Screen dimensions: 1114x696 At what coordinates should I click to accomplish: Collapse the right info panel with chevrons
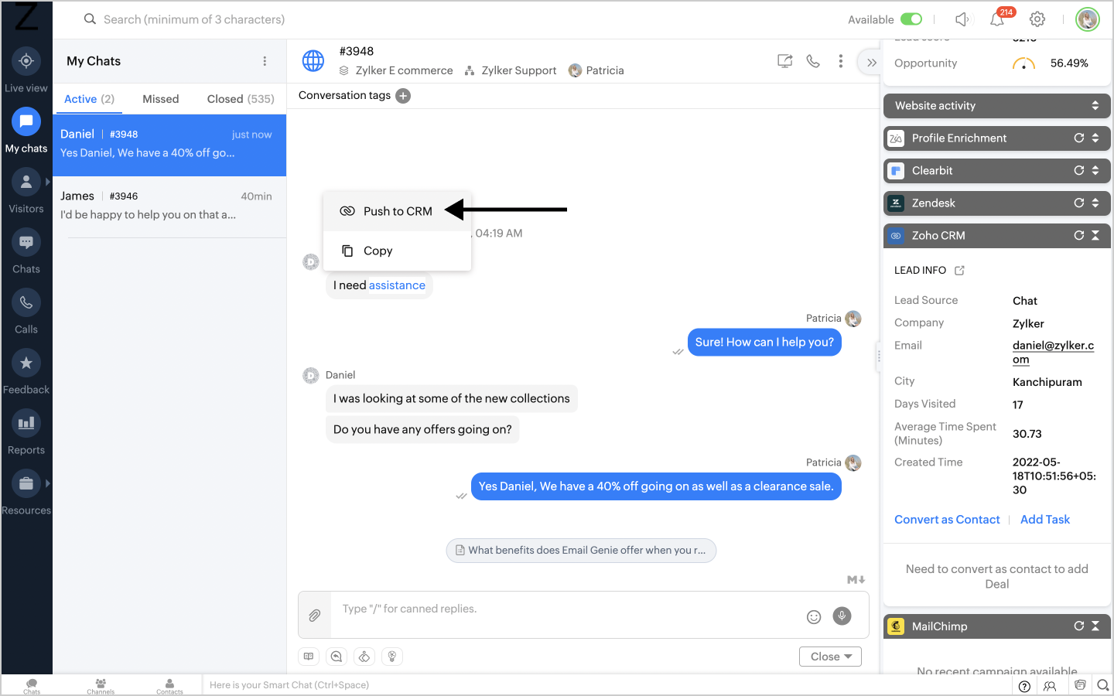point(872,63)
